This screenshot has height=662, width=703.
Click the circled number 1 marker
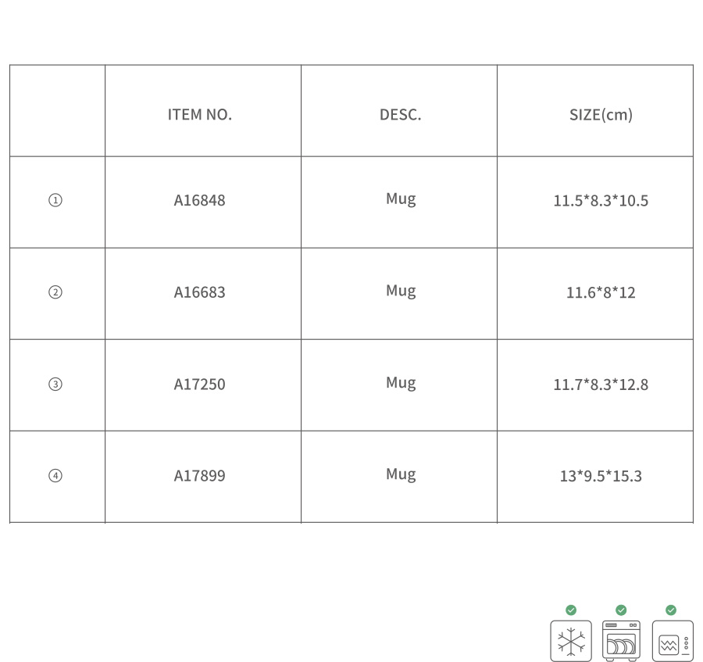coord(55,200)
